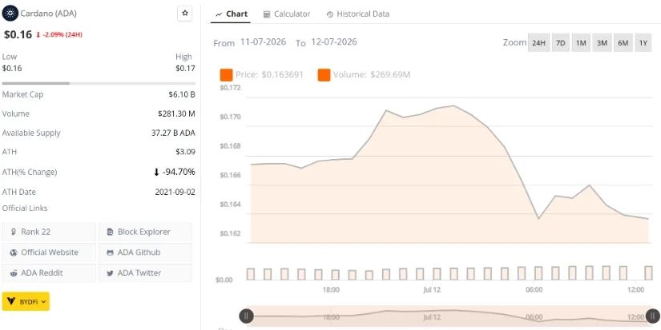661x330 pixels.
Task: Click the Market Cap value $6.10 B
Action: pyautogui.click(x=182, y=94)
